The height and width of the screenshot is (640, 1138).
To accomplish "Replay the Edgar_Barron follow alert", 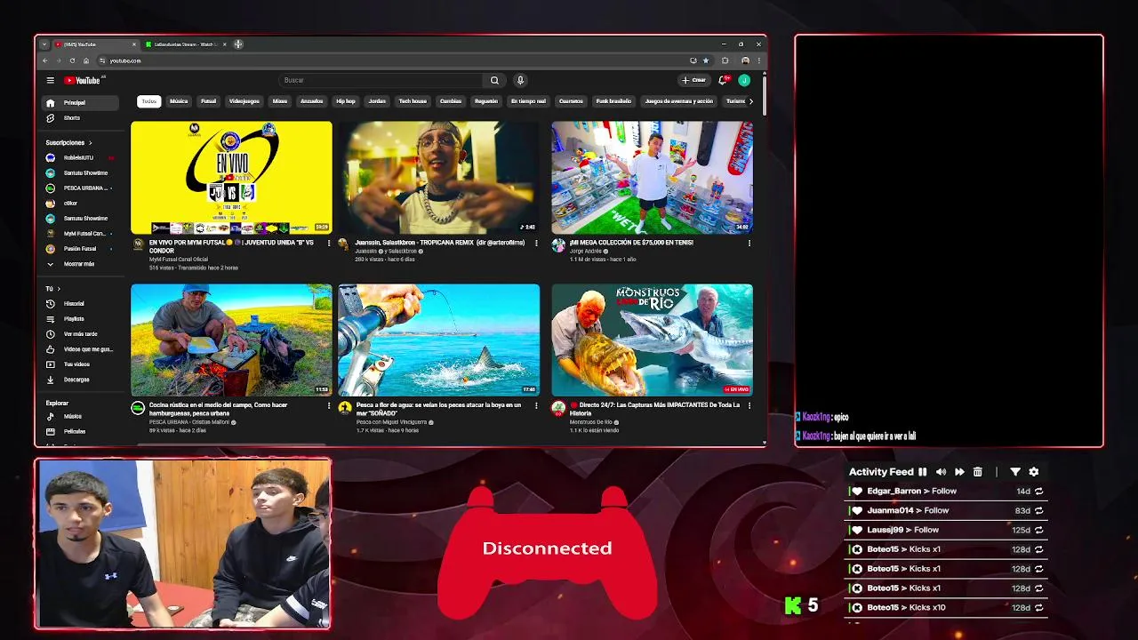I will 1038,491.
